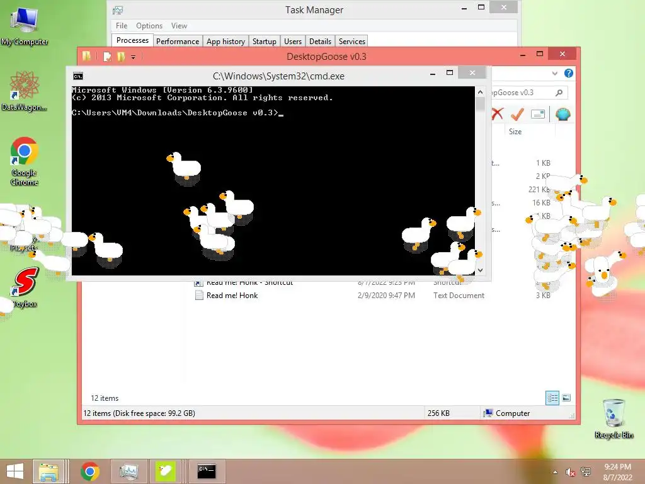645x484 pixels.
Task: Click Computer label in Explorer status bar
Action: point(513,413)
